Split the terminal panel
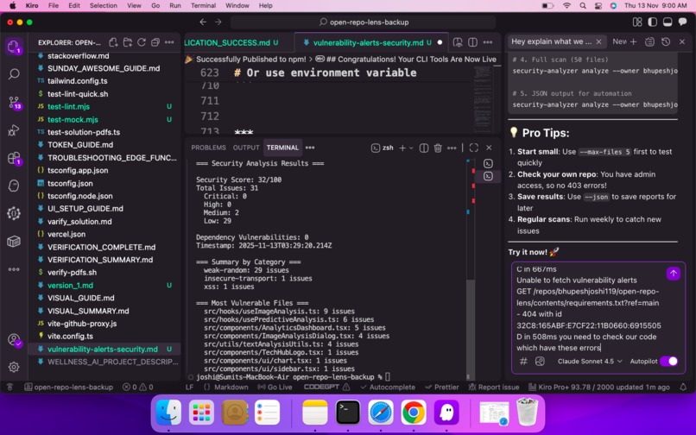The height and width of the screenshot is (435, 696). click(424, 148)
